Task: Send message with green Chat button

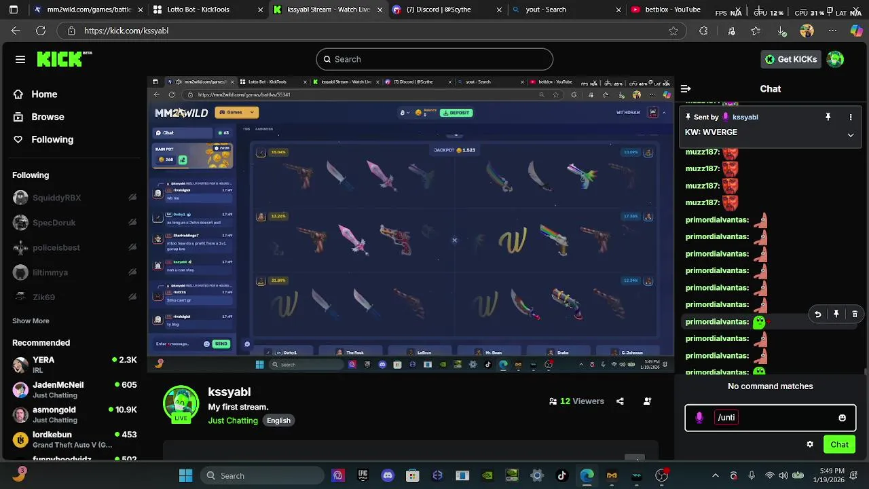Action: (x=839, y=444)
